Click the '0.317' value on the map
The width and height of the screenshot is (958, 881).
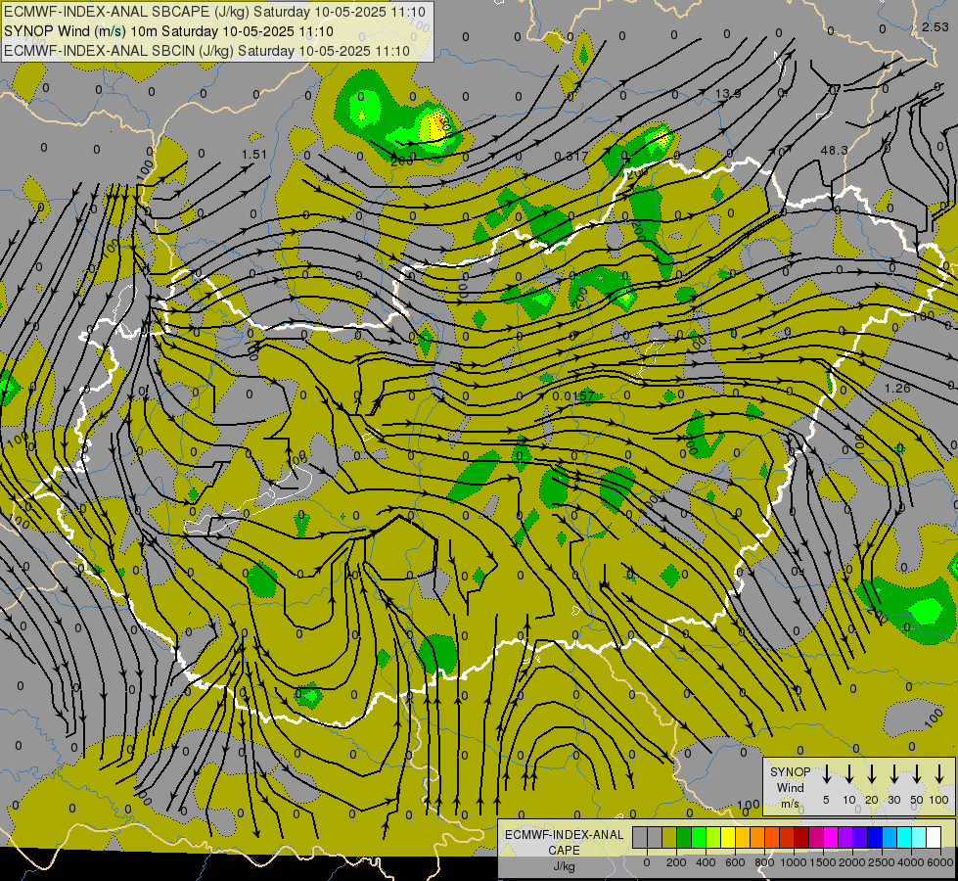point(571,157)
